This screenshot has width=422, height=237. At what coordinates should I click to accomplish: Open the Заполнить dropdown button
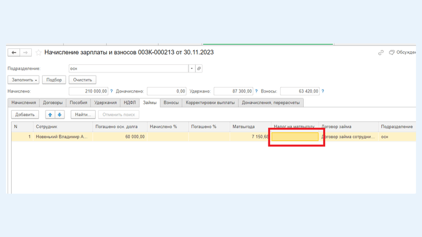[x=24, y=80]
